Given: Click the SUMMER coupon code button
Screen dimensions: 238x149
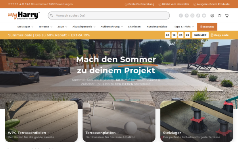Looking at the screenshot, I should pos(200,35).
